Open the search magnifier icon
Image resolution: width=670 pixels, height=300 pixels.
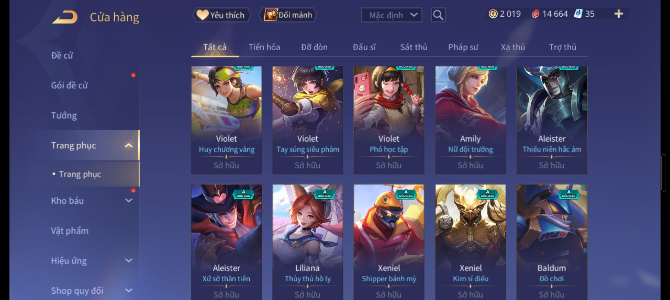point(438,15)
